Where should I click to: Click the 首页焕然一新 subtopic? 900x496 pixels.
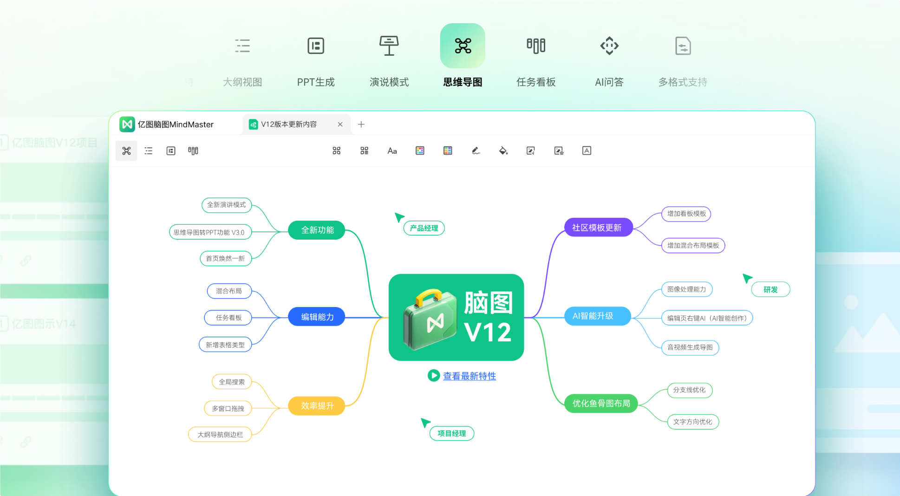pyautogui.click(x=226, y=258)
